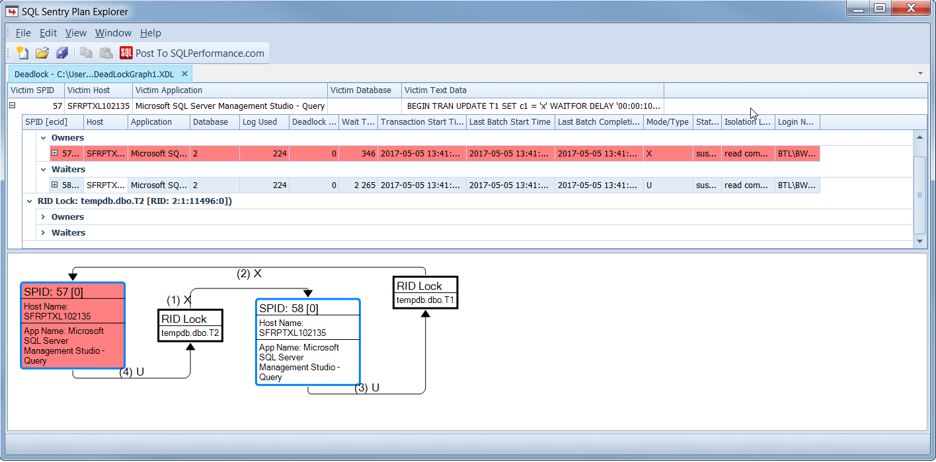The width and height of the screenshot is (936, 462).
Task: Click the Mode/Type column header
Action: 668,122
